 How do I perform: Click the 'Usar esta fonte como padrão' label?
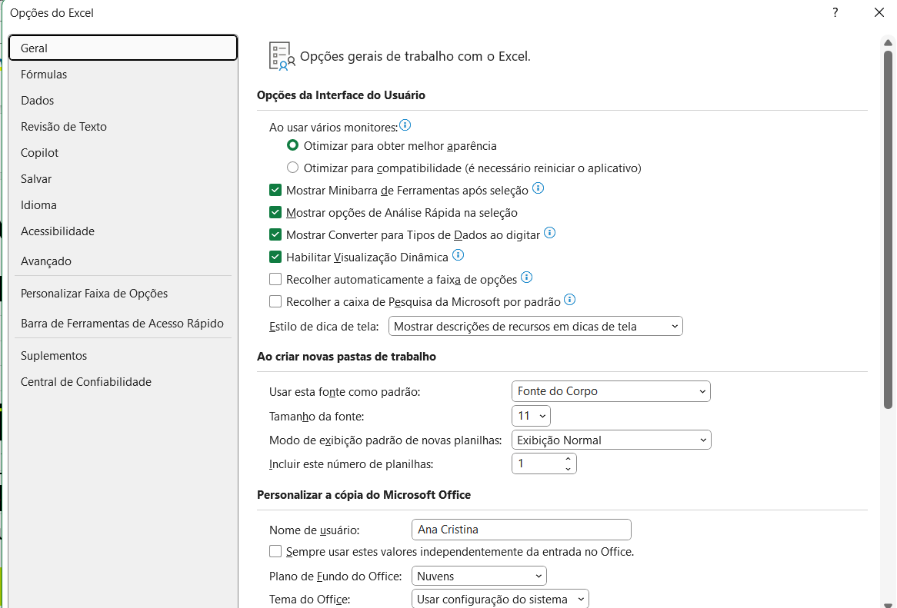tap(345, 392)
